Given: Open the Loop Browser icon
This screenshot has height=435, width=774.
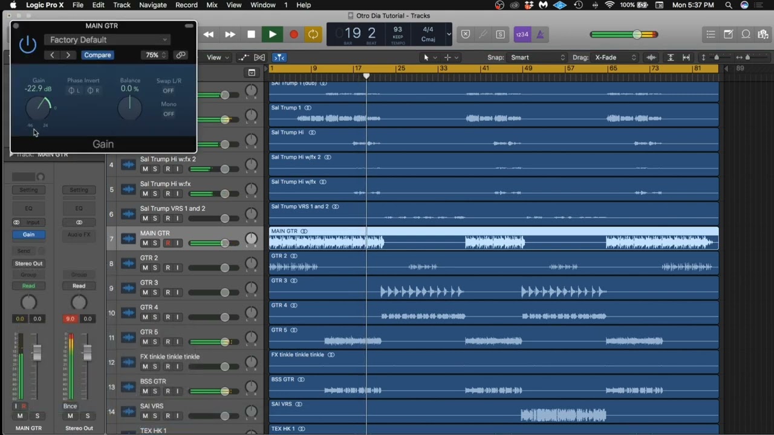Looking at the screenshot, I should click(x=746, y=34).
